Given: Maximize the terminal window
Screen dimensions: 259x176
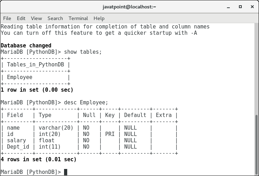Looking at the screenshot, I should coord(240,7).
